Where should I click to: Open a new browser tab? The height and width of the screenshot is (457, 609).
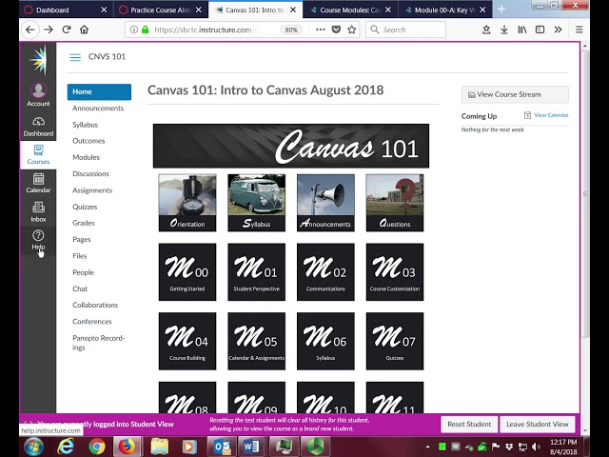pyautogui.click(x=501, y=10)
